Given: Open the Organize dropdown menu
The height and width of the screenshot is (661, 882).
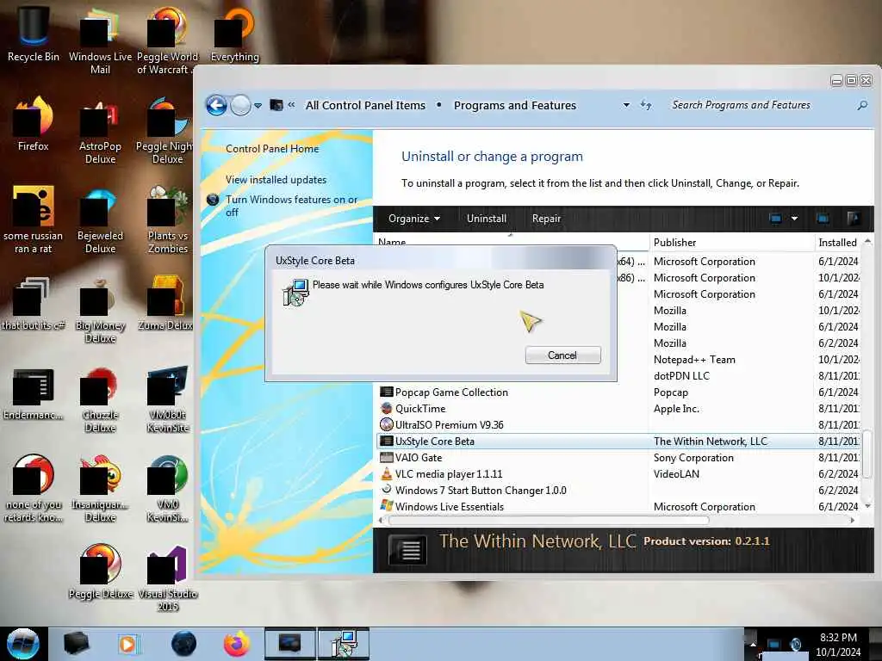Looking at the screenshot, I should tap(414, 219).
